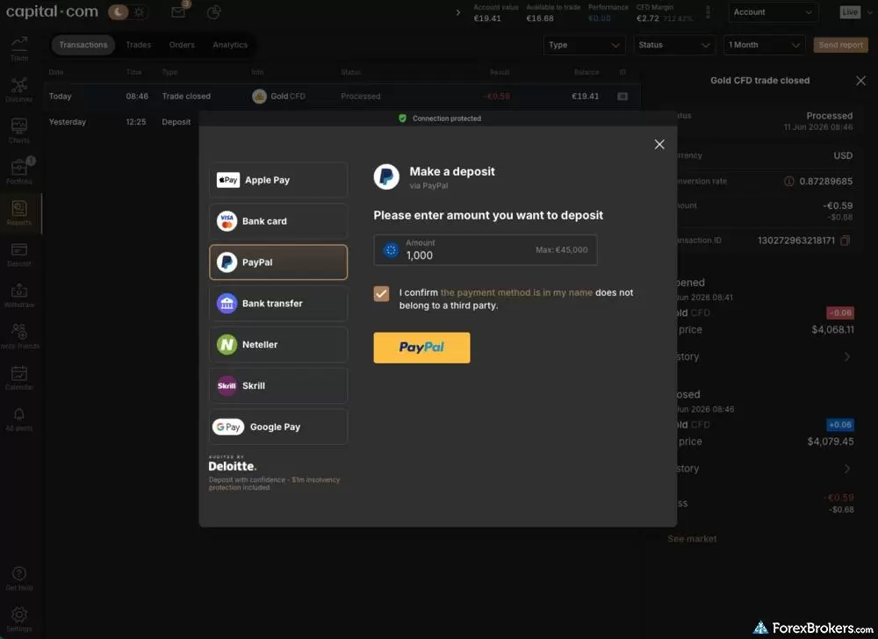Close the deposit dialog
Image resolution: width=878 pixels, height=639 pixels.
[x=659, y=144]
